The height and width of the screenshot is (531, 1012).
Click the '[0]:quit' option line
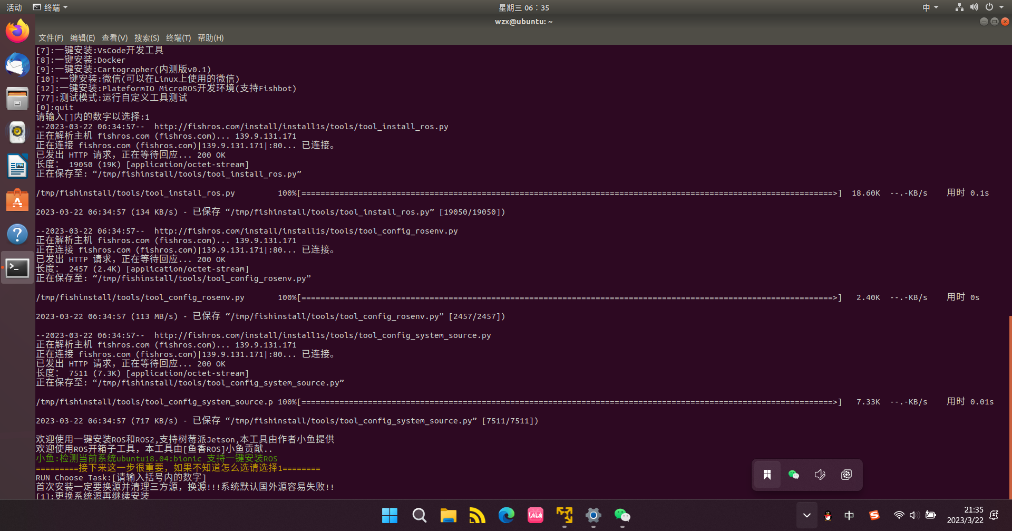pos(55,108)
